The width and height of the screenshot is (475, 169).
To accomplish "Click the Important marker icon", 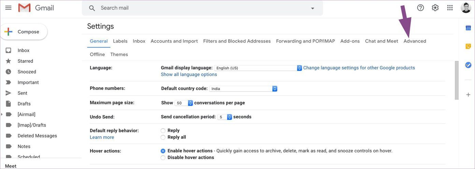I will click(x=9, y=82).
